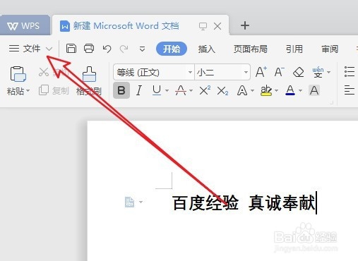Expand the paragraph layout icon arrow
This screenshot has height=261, width=358.
[141, 202]
